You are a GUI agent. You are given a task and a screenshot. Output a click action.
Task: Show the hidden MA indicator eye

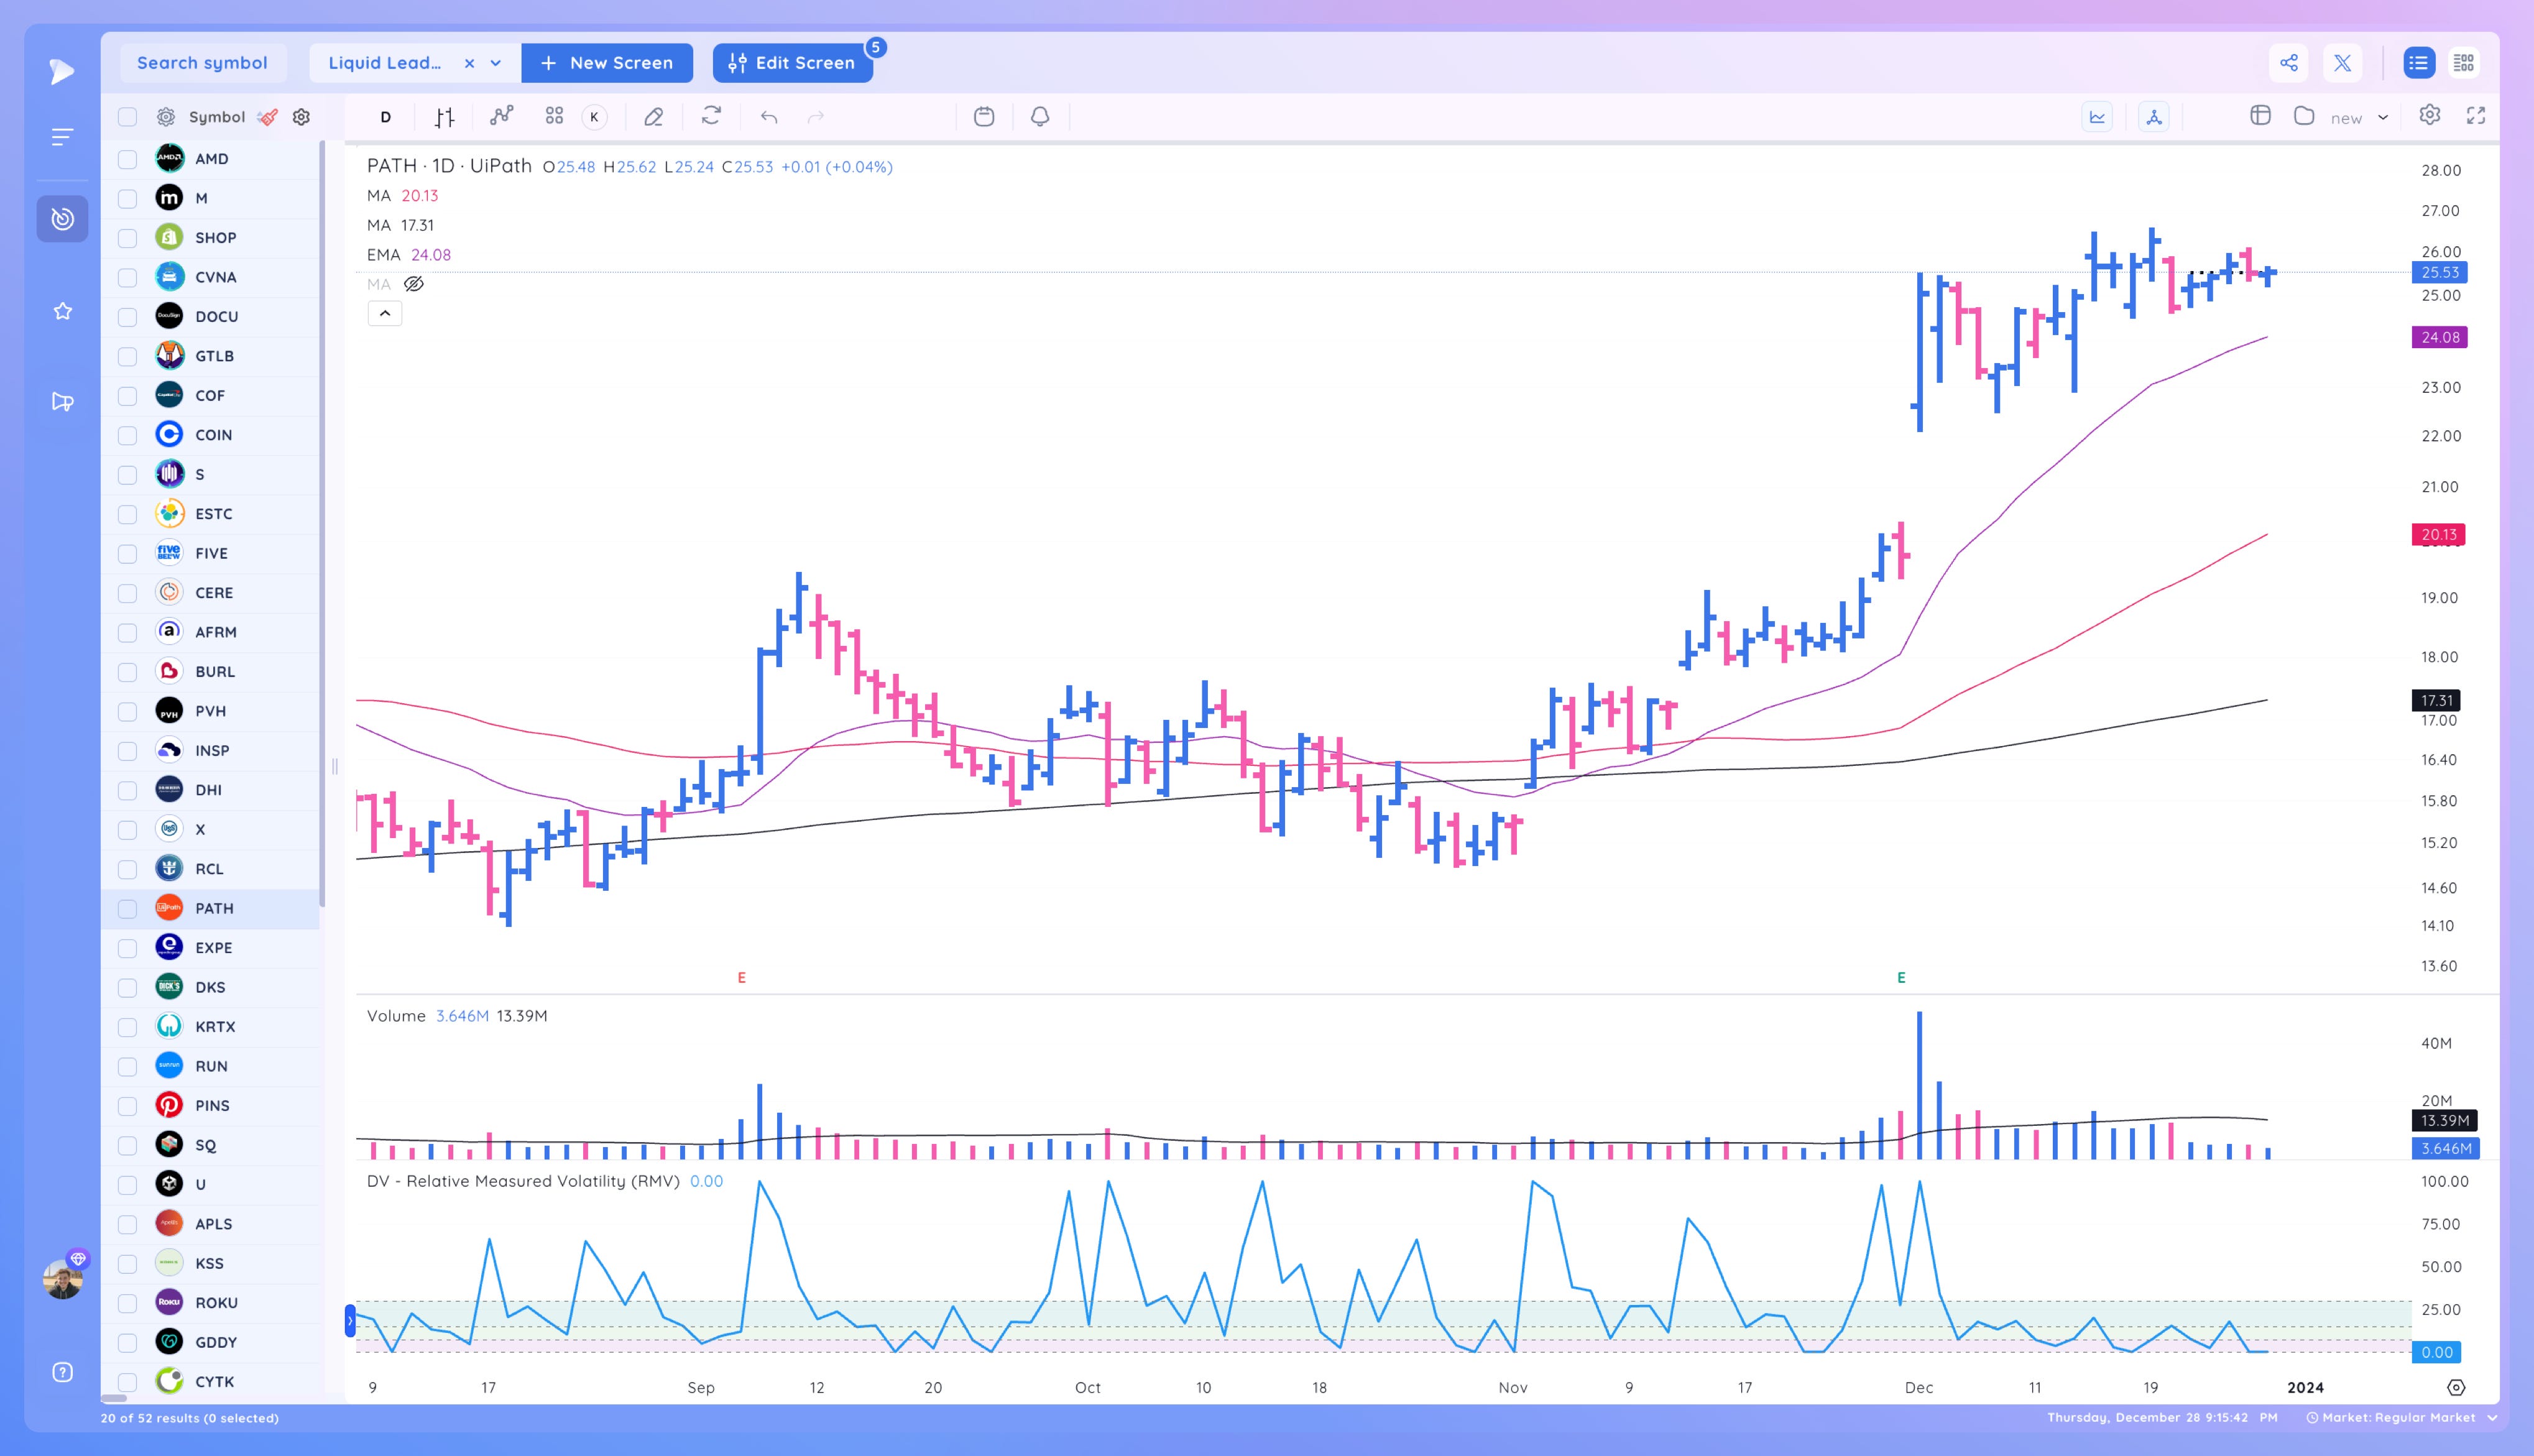tap(414, 284)
